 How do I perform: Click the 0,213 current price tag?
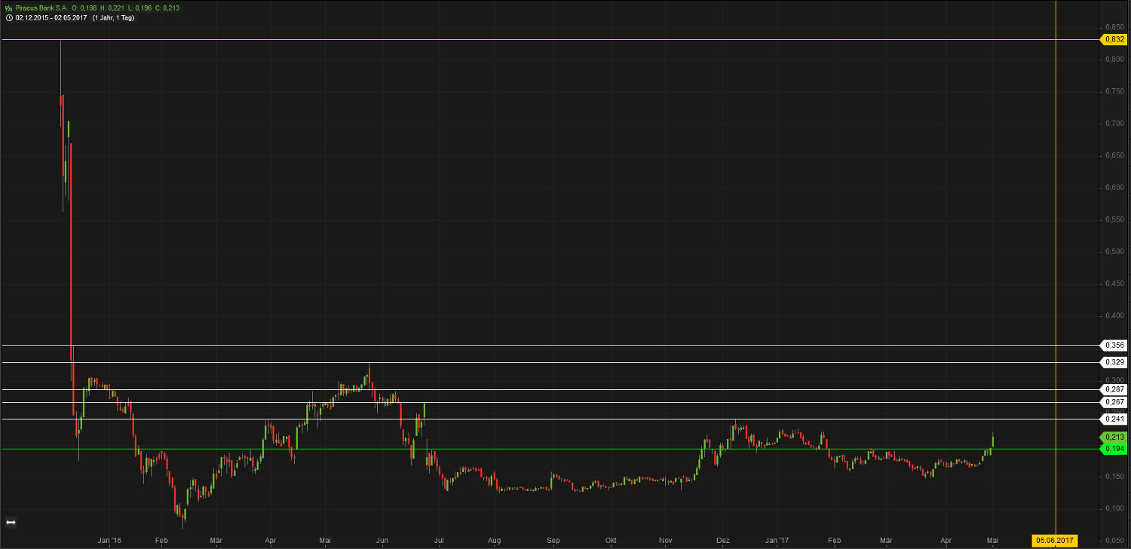point(1114,437)
